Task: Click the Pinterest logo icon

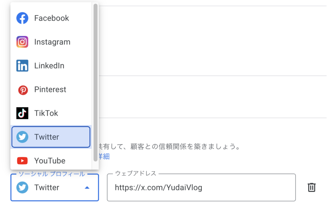Action: pos(22,90)
